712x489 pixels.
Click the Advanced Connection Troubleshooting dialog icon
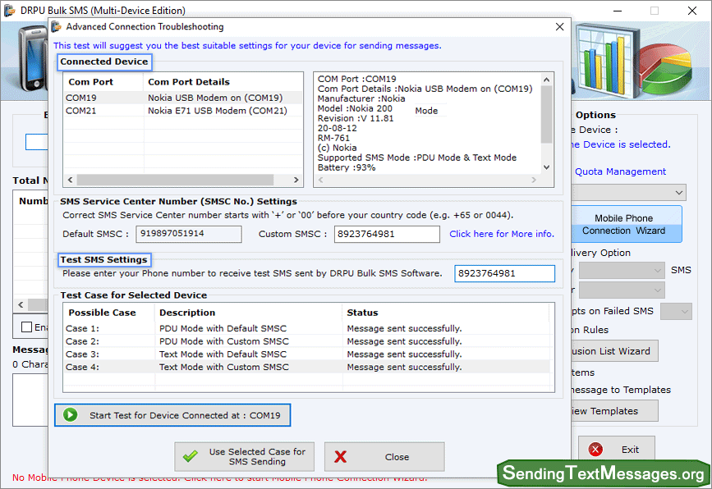57,27
